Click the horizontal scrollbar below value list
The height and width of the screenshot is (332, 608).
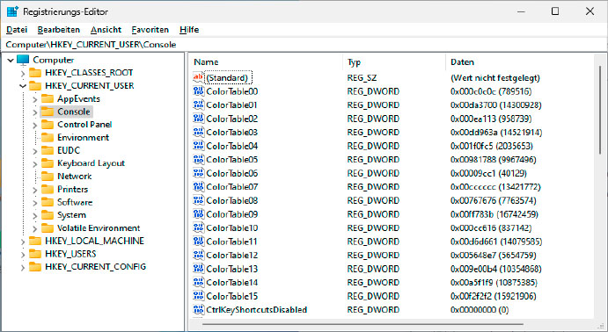click(363, 324)
